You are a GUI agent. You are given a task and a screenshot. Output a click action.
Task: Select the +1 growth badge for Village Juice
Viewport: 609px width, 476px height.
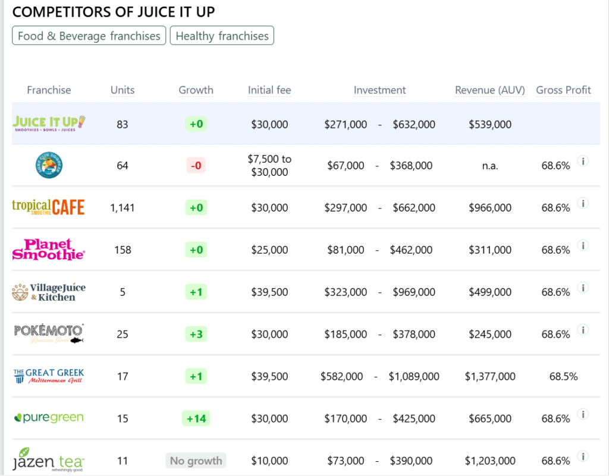196,292
